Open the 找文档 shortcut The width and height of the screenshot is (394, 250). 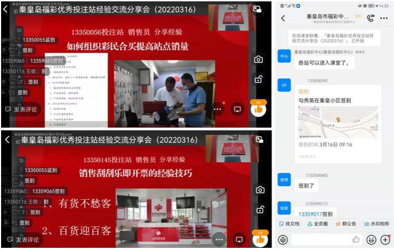coord(289,224)
